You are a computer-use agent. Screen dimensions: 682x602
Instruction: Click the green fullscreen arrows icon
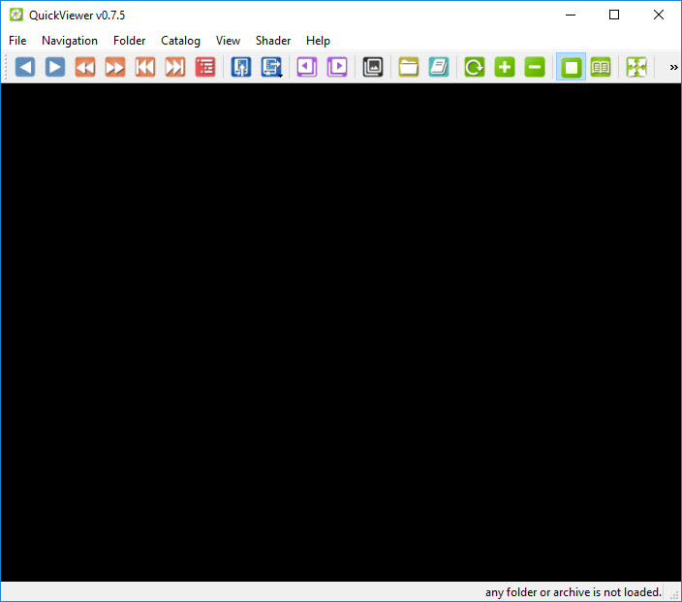click(x=636, y=67)
